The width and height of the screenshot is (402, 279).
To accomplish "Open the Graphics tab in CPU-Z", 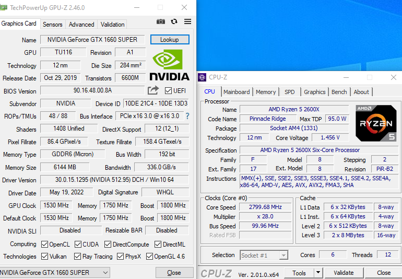I will [x=315, y=92].
